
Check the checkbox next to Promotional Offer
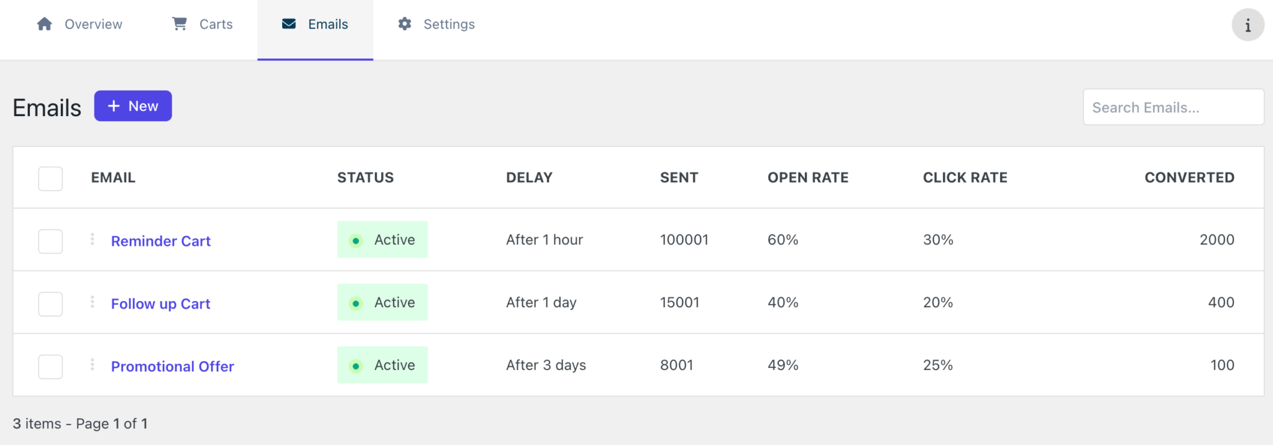pyautogui.click(x=50, y=366)
